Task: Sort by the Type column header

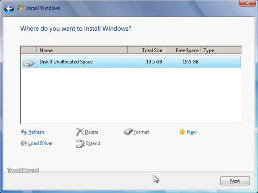Action: 221,50
